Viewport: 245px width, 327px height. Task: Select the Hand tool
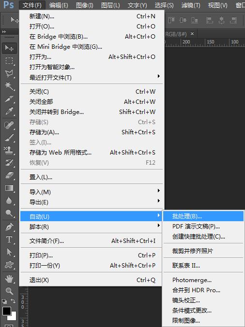[9, 279]
